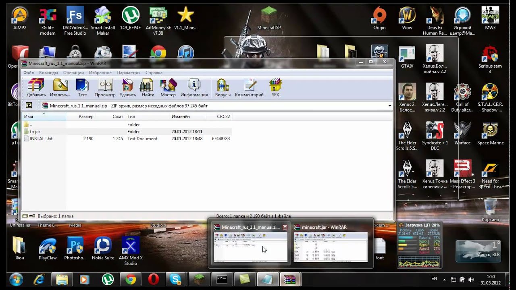Click the Извлечь toolbar icon
The image size is (516, 290).
coord(60,87)
